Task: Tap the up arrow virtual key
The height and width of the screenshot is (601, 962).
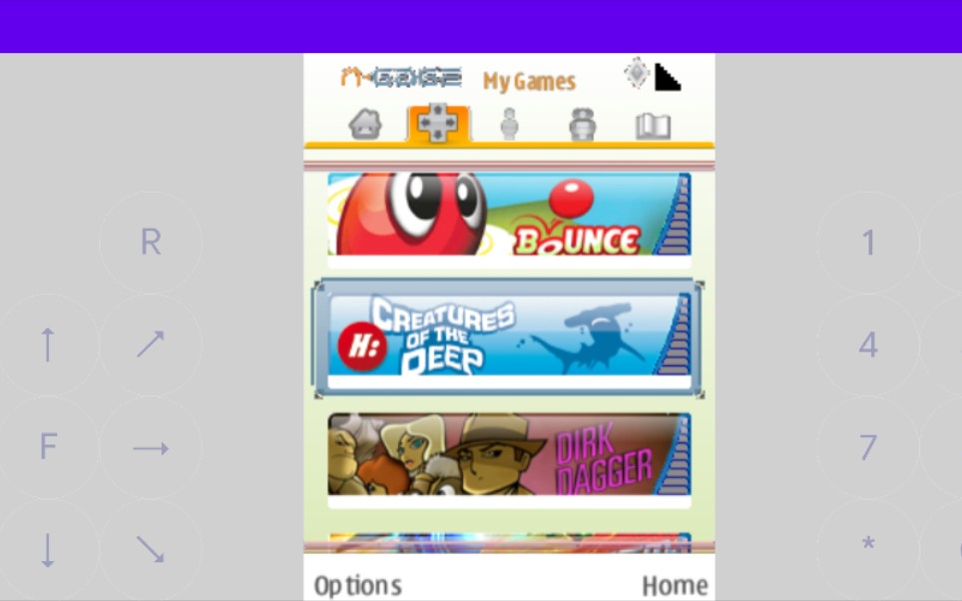Action: tap(49, 344)
